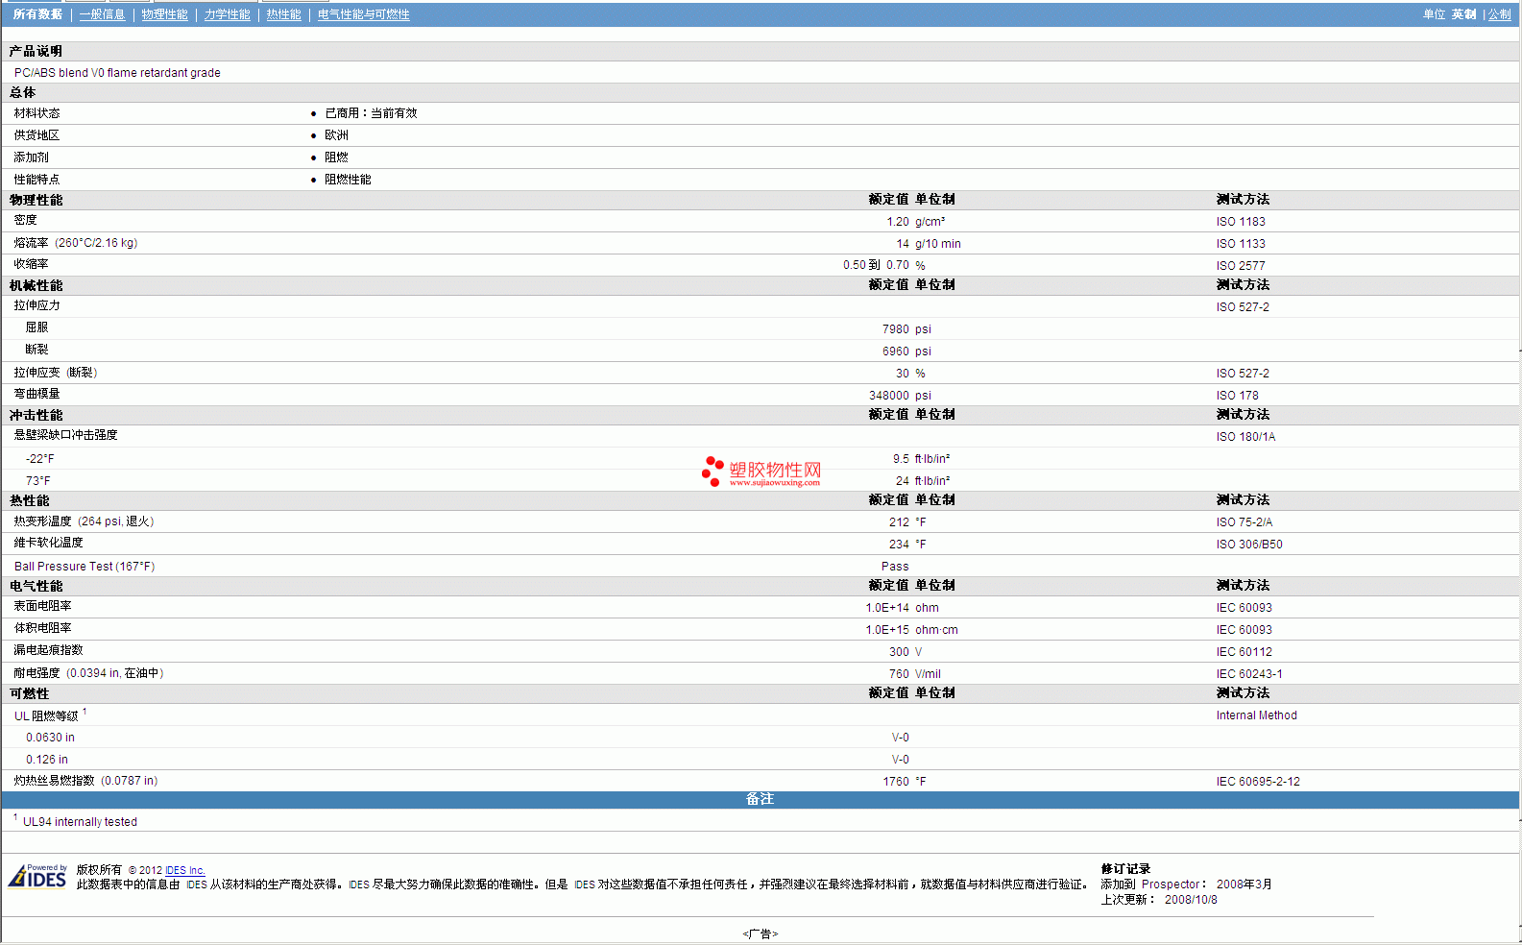Select 英制 units
The width and height of the screenshot is (1522, 945).
click(1463, 14)
